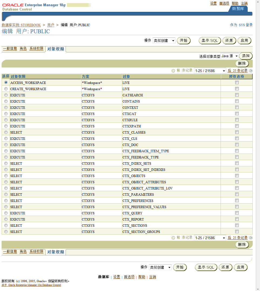Screen dimensions: 260x291
Task: Open the 关于 Oracle Enterprise Manager link
Action: coord(31,285)
